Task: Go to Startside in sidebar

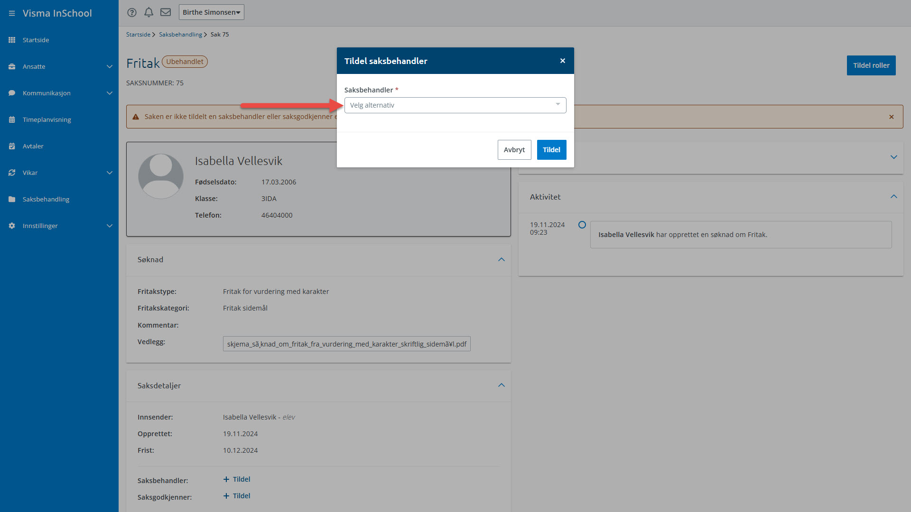Action: [36, 40]
